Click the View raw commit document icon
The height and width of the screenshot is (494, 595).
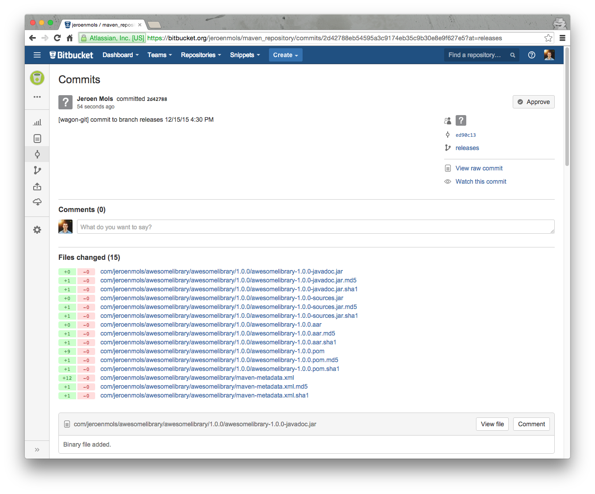[x=448, y=168]
